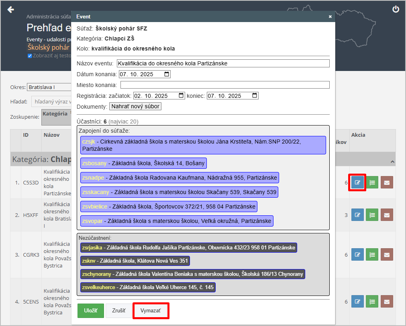This screenshot has width=406, height=326.
Task: Open calendar picker for registration koniec
Action: pyautogui.click(x=255, y=96)
